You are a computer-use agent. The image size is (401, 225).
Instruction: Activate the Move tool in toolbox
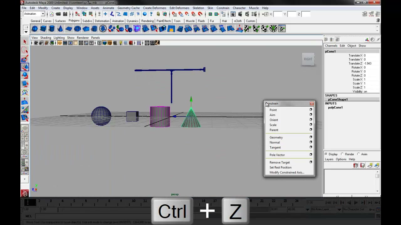25,67
